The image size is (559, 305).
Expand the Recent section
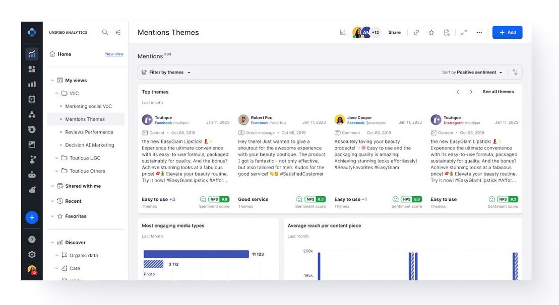click(x=52, y=201)
